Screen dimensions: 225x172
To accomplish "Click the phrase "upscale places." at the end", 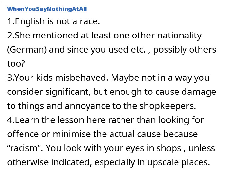I will 179,162.
